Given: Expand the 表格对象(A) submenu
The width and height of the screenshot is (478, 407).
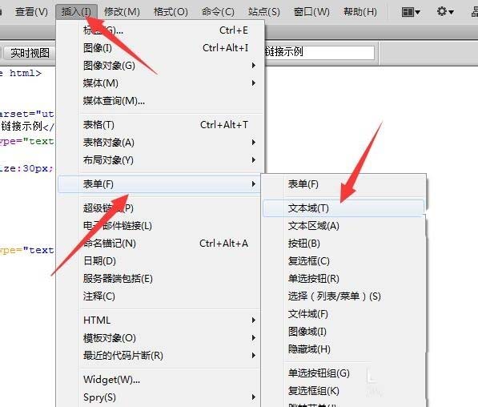Looking at the screenshot, I should [x=161, y=143].
